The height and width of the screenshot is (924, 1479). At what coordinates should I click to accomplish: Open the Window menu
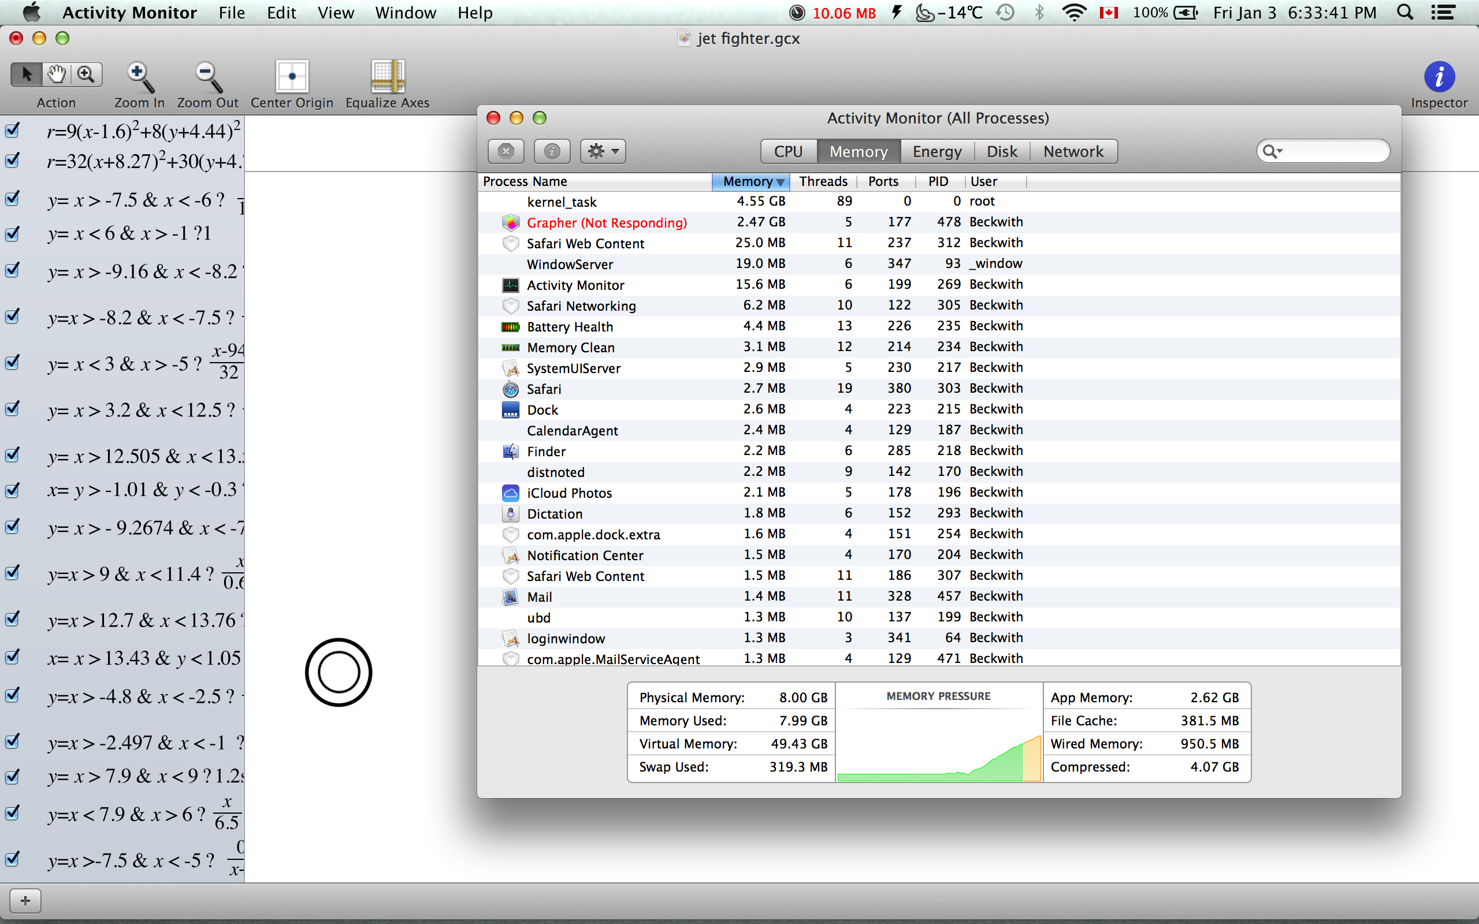tap(405, 13)
